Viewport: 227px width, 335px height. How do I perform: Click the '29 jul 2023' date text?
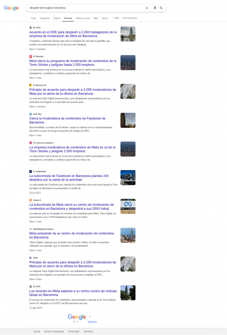(x=35, y=193)
